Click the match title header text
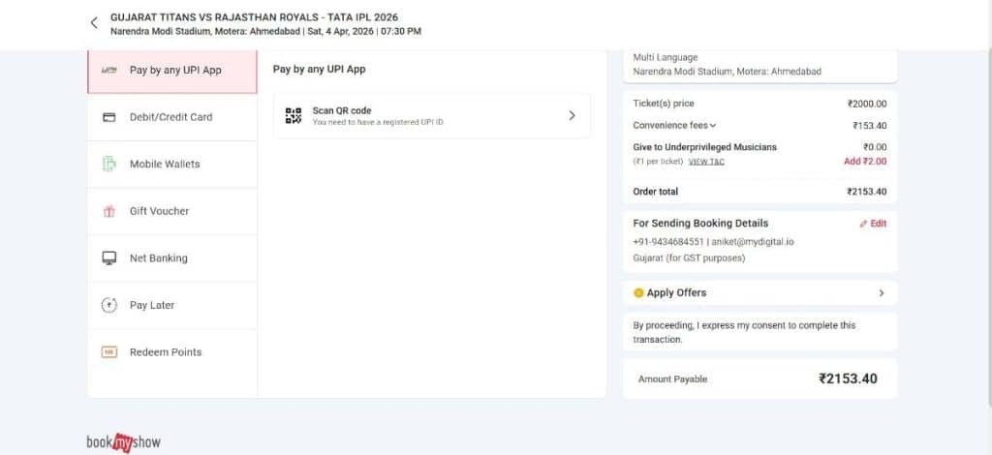Screen dimensions: 992x455 pos(255,17)
